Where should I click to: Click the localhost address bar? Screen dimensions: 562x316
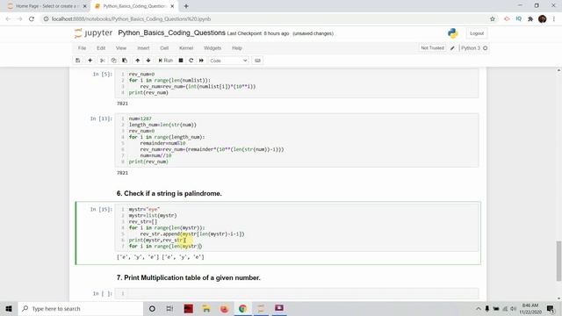265,19
